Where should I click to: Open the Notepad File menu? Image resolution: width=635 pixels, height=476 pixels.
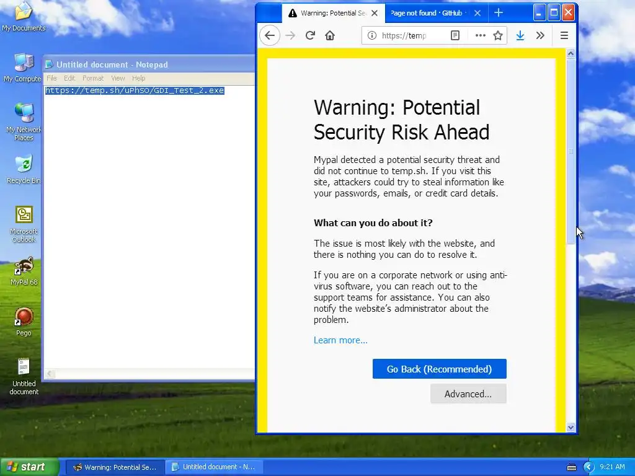point(51,78)
